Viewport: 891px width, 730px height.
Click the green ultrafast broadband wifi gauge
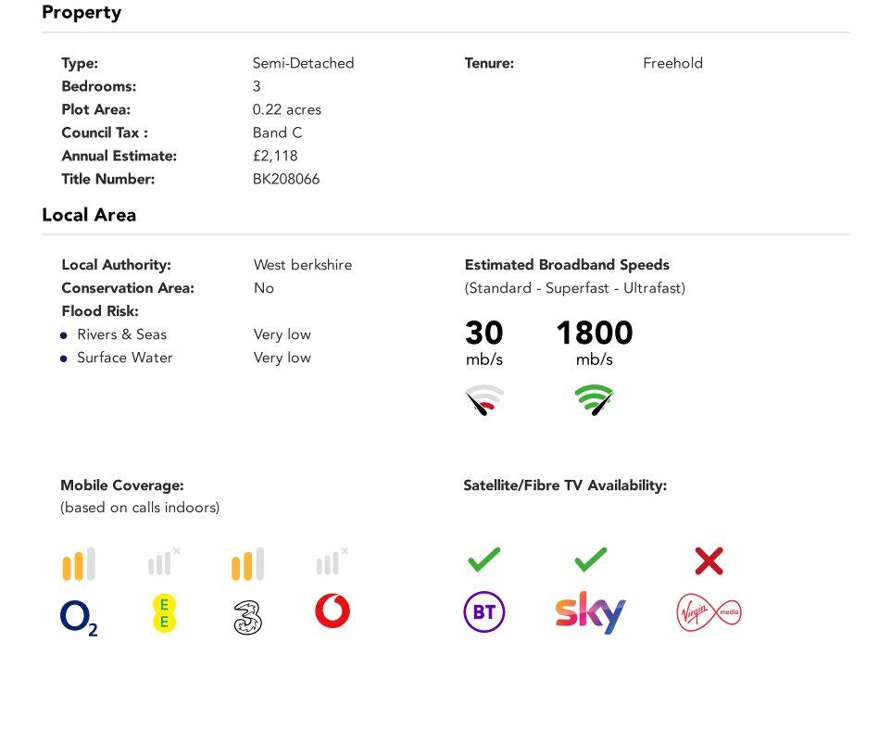click(x=594, y=399)
